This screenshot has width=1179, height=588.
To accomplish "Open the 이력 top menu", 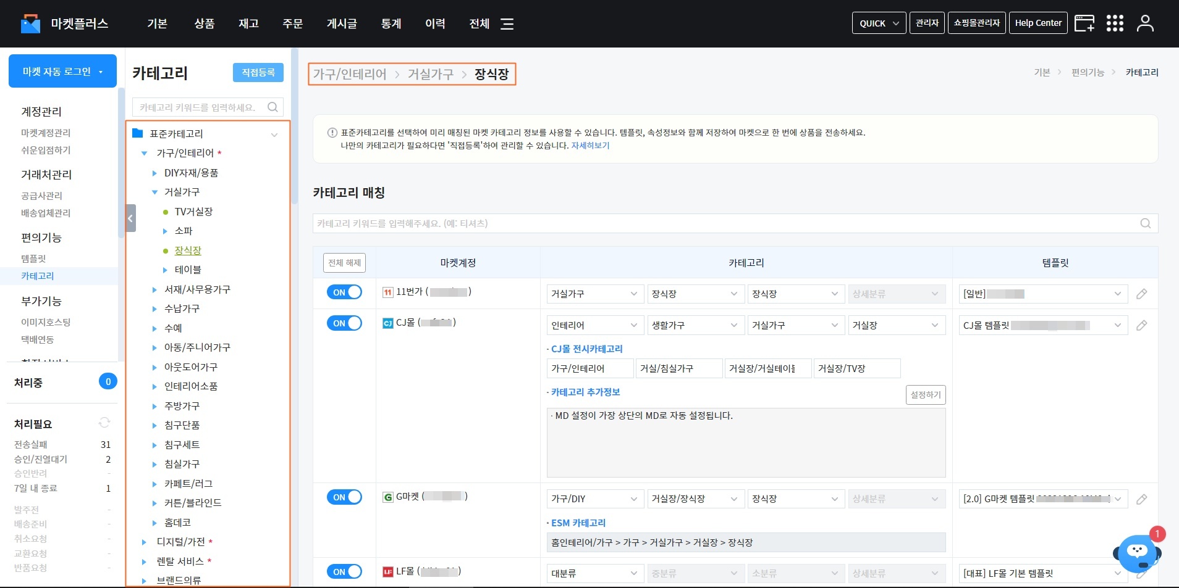I will click(435, 23).
